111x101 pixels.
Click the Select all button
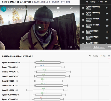[87, 47]
